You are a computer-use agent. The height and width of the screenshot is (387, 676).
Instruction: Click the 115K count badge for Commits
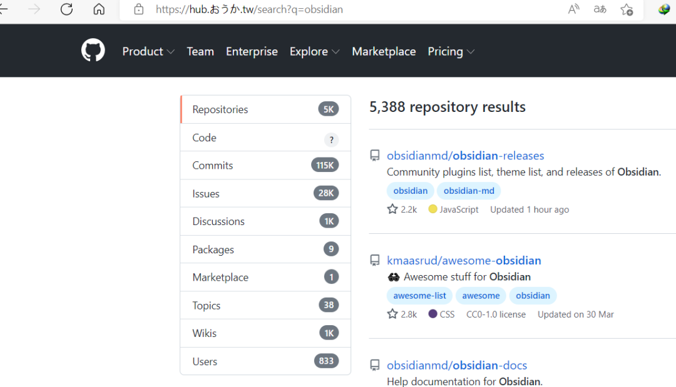pos(325,165)
